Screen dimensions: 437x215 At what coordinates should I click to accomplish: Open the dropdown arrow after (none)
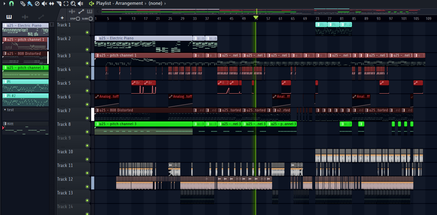(165, 3)
